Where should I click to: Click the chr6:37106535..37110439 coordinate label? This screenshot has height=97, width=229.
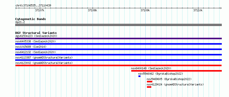pos(33,6)
